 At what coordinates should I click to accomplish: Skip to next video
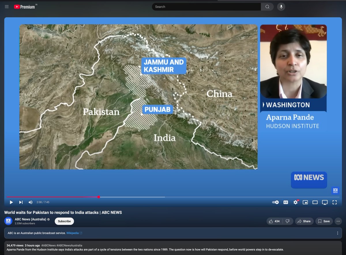21,202
